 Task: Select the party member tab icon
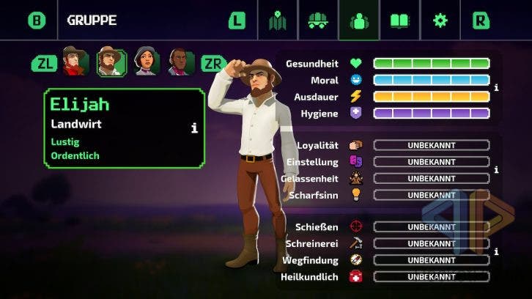pyautogui.click(x=358, y=21)
